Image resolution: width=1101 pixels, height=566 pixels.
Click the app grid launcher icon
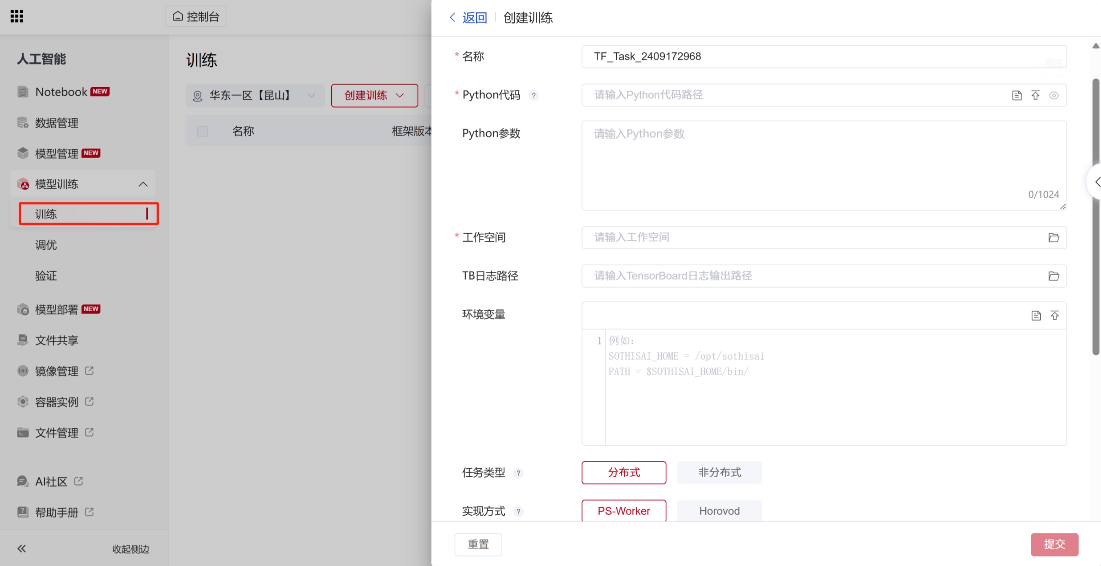[17, 16]
